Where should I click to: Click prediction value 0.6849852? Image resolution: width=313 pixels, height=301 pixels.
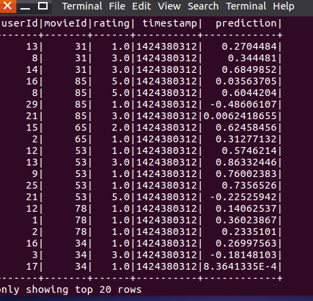pos(249,70)
